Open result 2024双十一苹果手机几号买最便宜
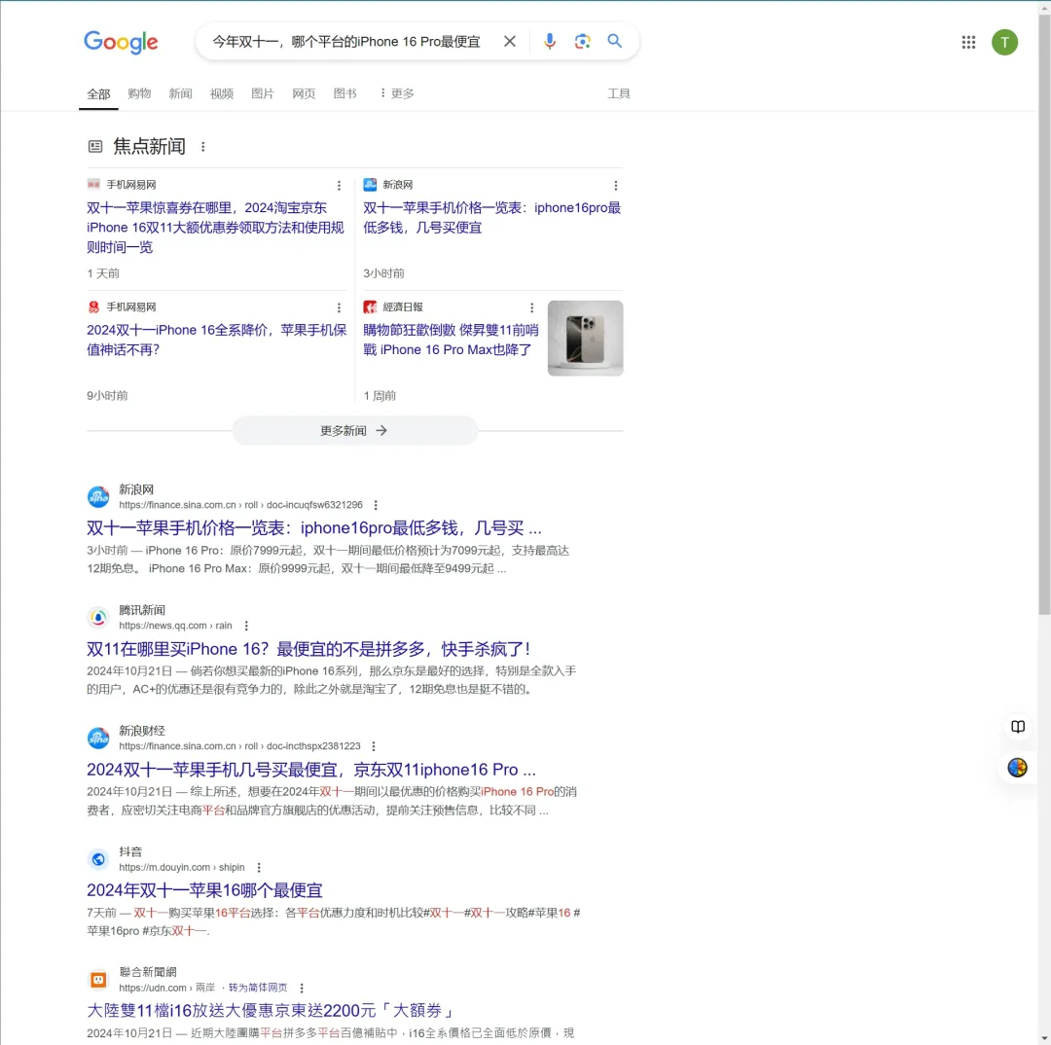 311,770
